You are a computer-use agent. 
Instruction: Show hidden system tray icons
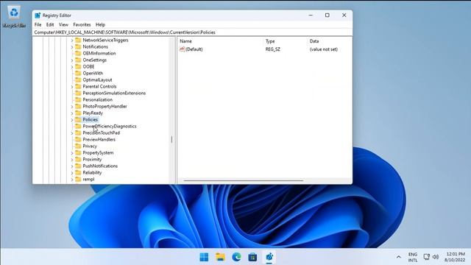coord(399,257)
